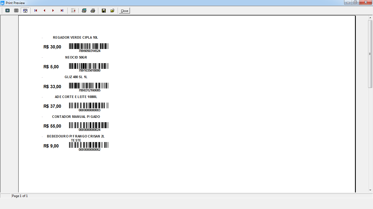
Task: Click the barcode above 7896050314524
Action: (x=89, y=46)
